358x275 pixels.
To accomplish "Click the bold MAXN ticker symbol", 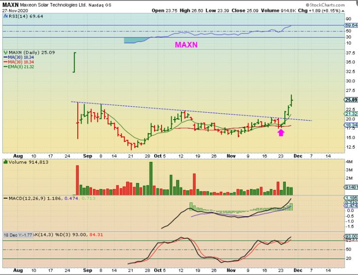I will (x=10, y=5).
